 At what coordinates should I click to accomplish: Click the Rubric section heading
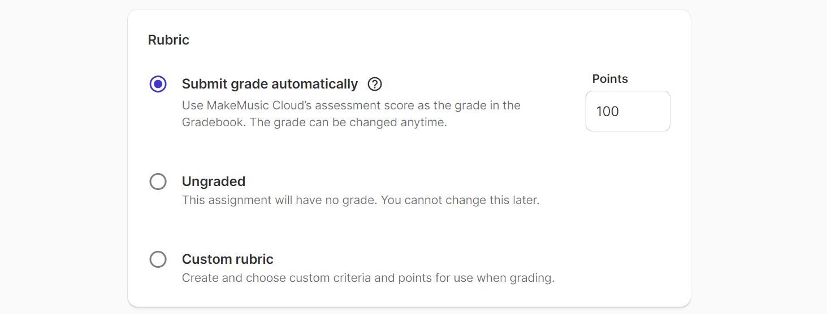168,40
